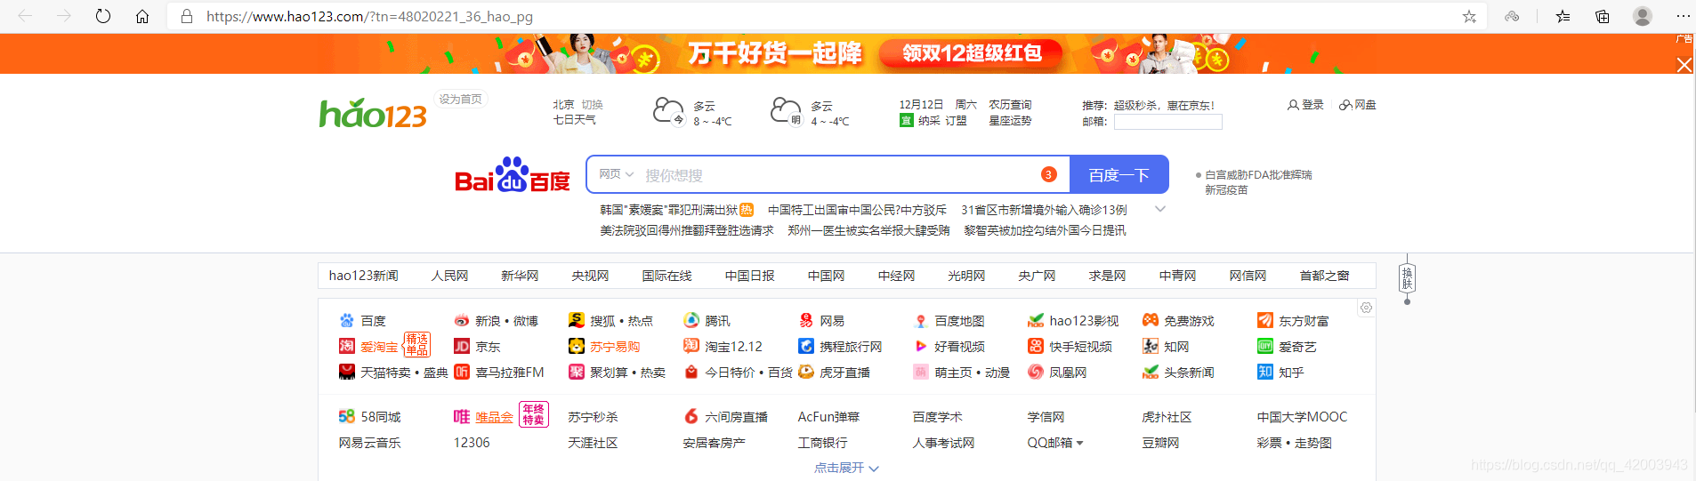Click 登录 login link
The width and height of the screenshot is (1696, 481).
pyautogui.click(x=1306, y=105)
